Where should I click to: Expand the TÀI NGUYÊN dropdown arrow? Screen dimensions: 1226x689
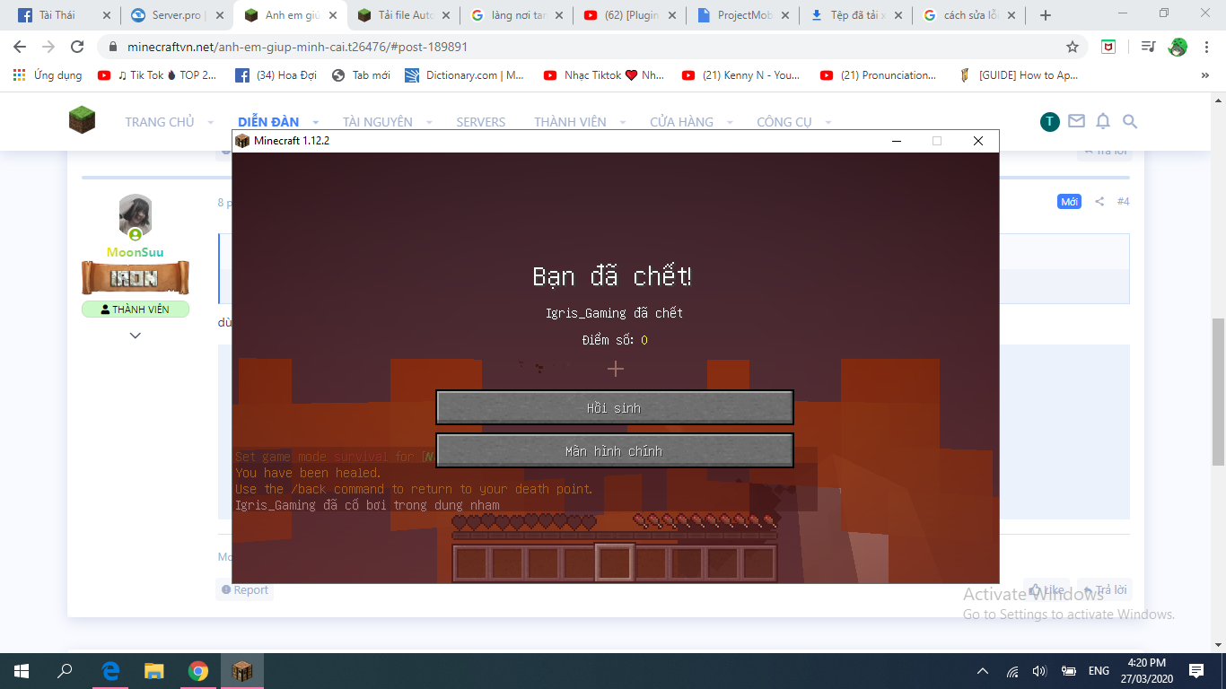(x=429, y=122)
